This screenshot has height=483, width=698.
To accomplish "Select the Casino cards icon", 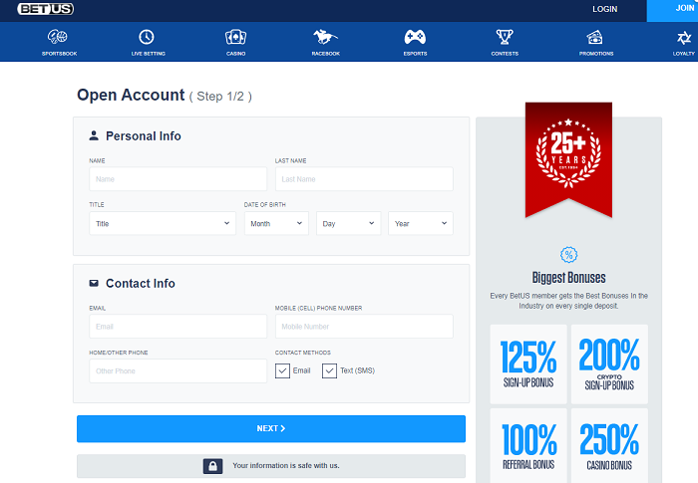I will tap(235, 38).
